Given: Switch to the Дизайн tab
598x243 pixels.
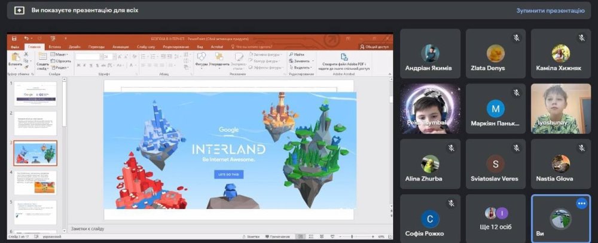Looking at the screenshot, I should (x=74, y=47).
